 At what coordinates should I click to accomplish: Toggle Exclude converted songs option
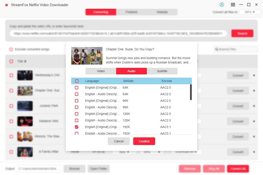coord(11,49)
